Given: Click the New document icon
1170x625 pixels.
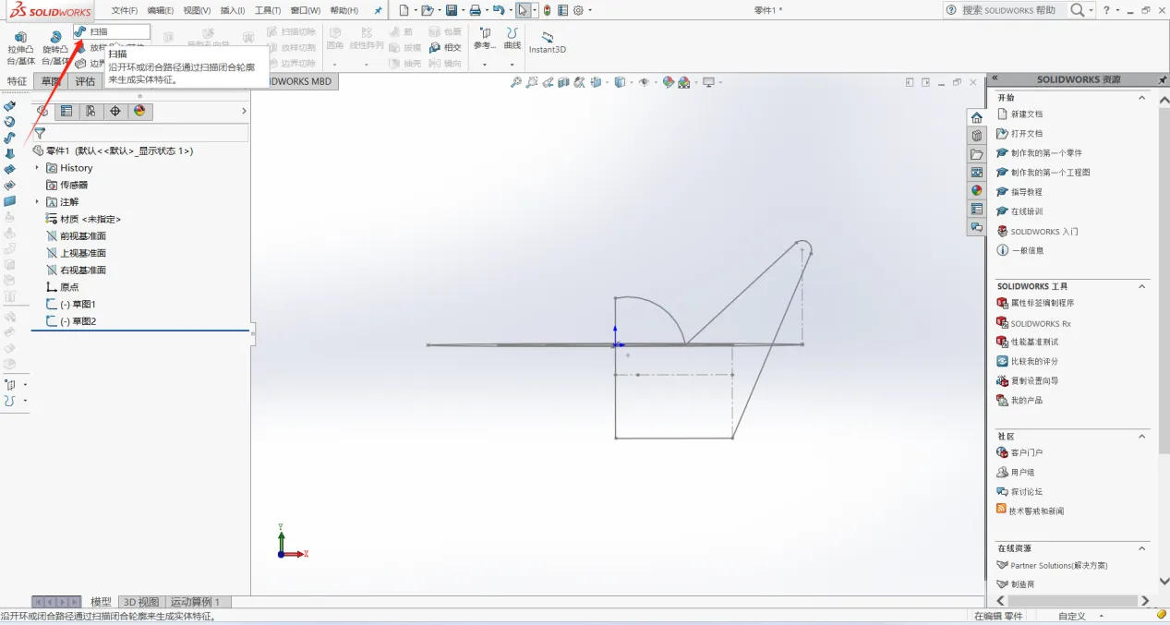Looking at the screenshot, I should 404,10.
